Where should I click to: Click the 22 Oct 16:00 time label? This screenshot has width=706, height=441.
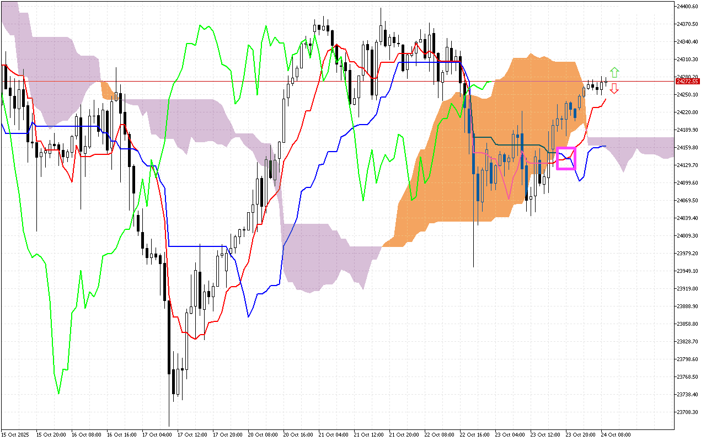point(474,435)
